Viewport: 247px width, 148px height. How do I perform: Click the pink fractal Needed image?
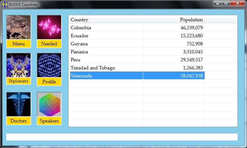(49, 27)
